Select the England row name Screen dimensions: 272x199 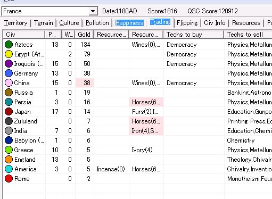click(25, 160)
